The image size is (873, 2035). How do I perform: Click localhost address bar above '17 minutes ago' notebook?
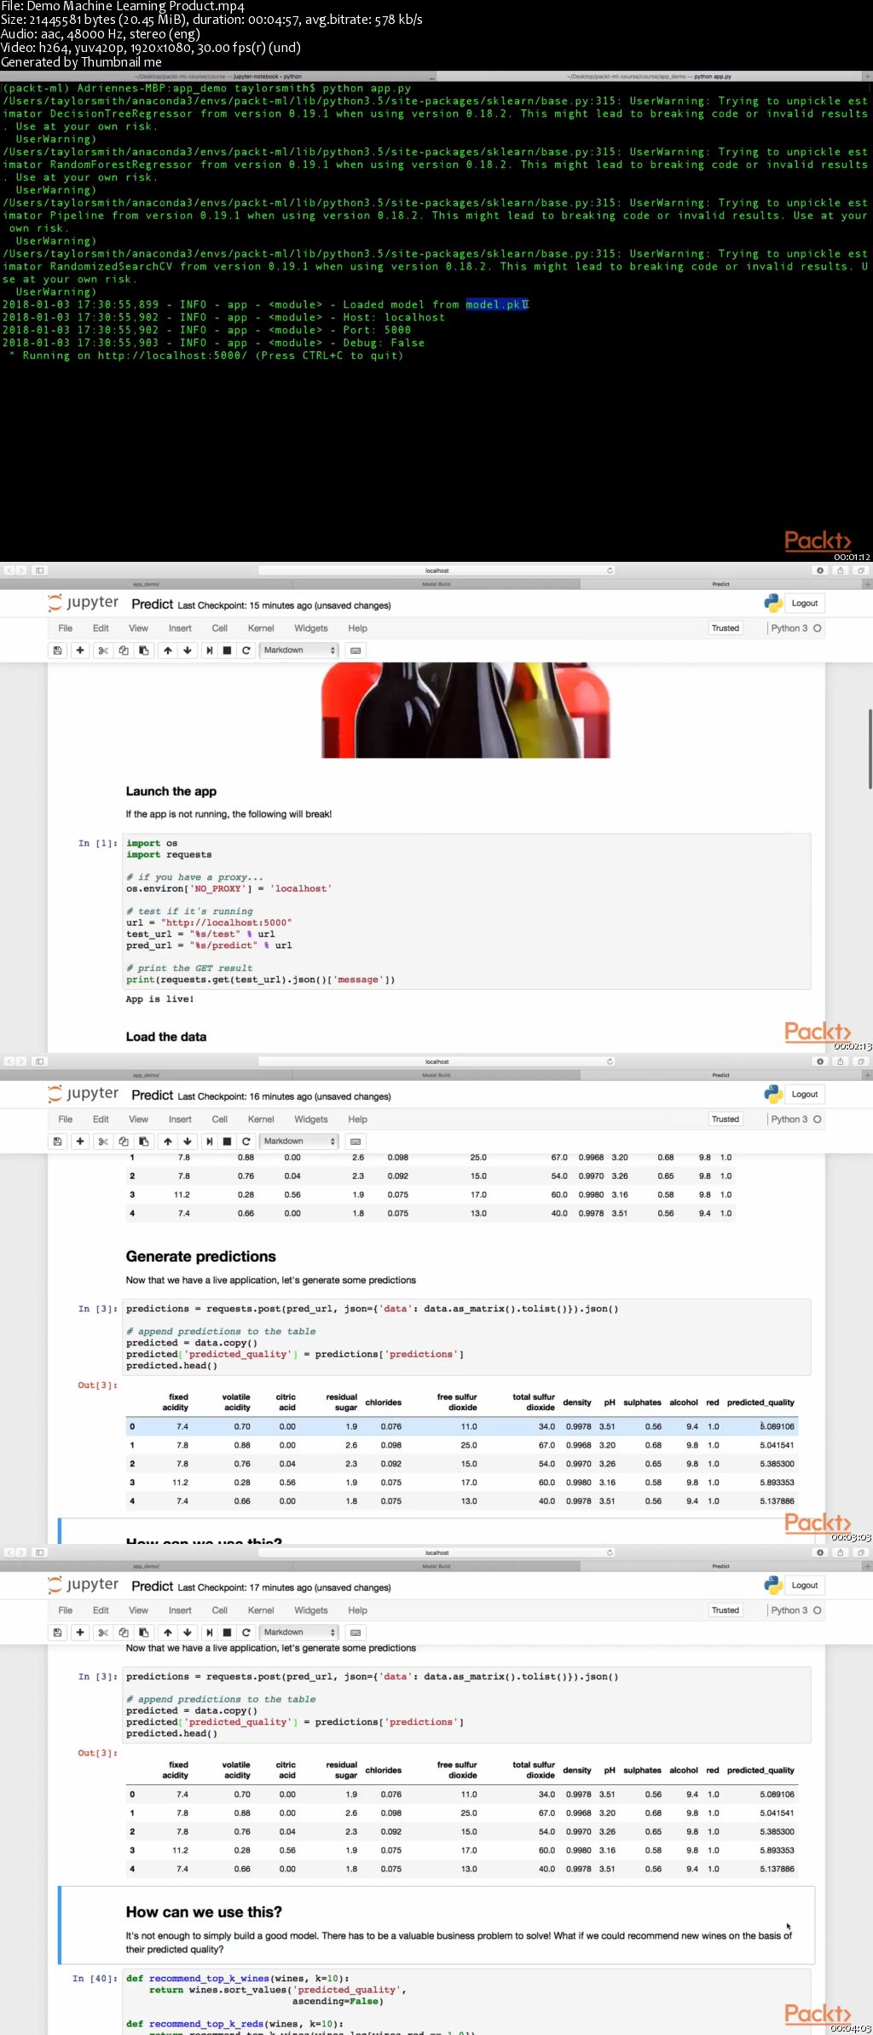(436, 1552)
